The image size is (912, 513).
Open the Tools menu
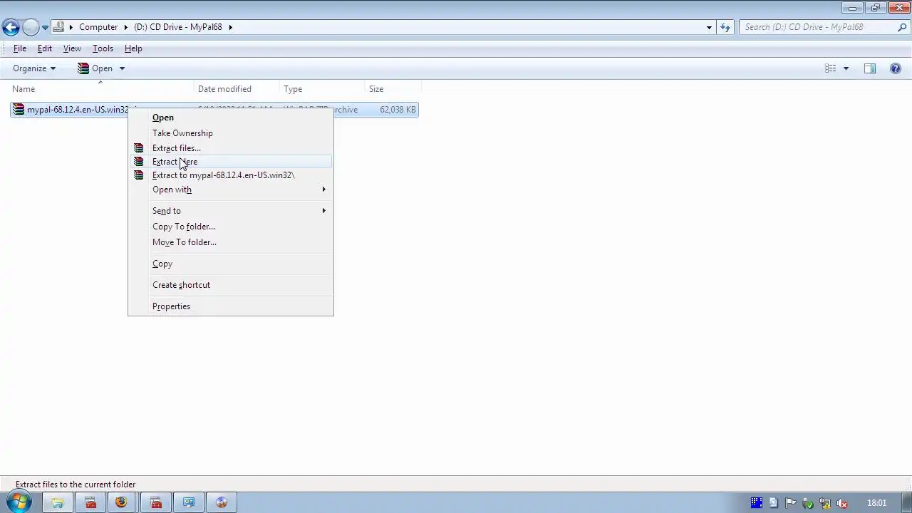coord(103,48)
